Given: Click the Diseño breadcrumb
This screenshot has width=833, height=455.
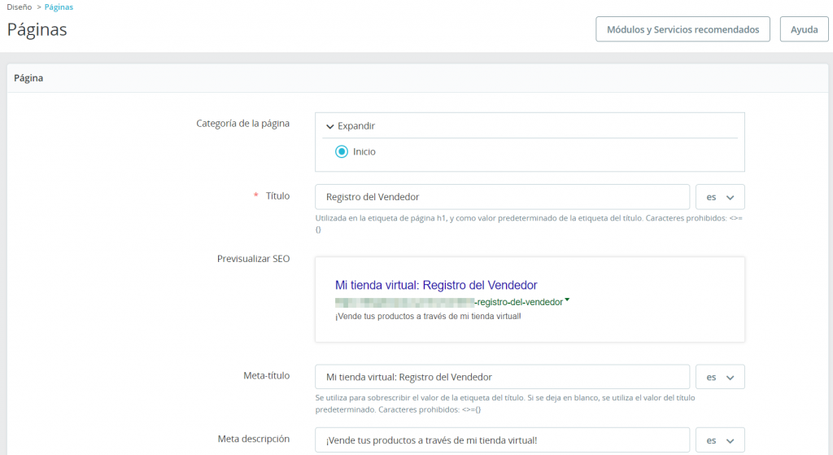Looking at the screenshot, I should (x=20, y=7).
